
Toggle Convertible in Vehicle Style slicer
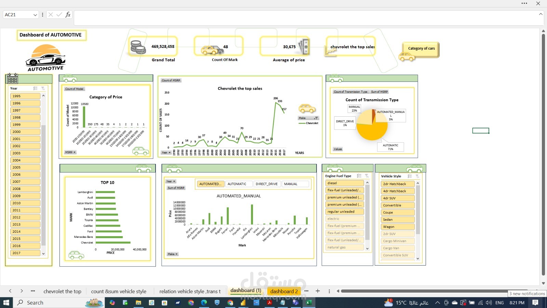[x=398, y=205]
